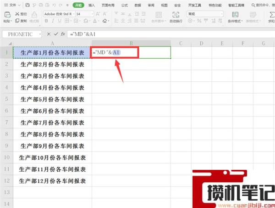Click the decrease decimal places icon
Image resolution: width=275 pixels, height=208 pixels.
(220, 21)
